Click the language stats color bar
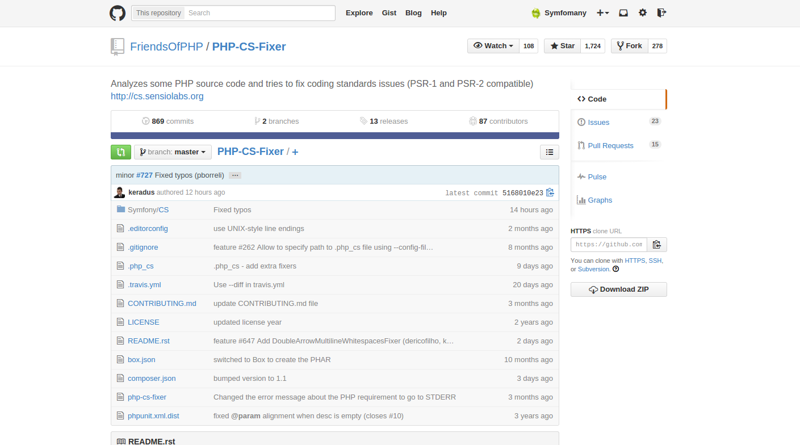800x445 pixels. (335, 136)
